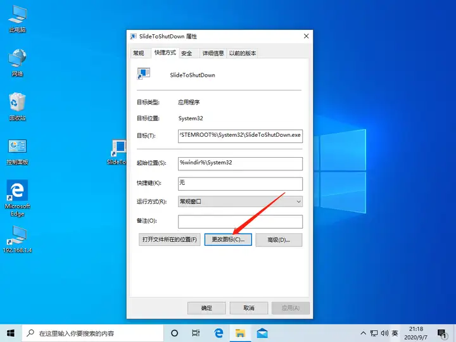Click the volume speaker tray icon
This screenshot has height=342, width=456.
pyautogui.click(x=384, y=333)
